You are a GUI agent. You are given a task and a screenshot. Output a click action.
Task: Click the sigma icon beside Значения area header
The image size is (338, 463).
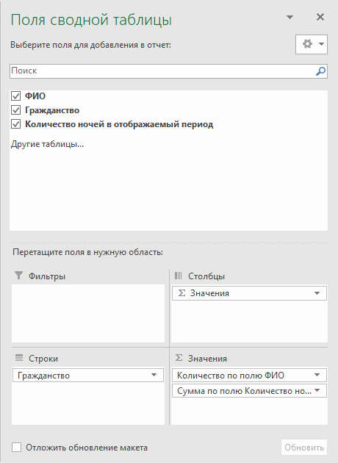(x=179, y=358)
